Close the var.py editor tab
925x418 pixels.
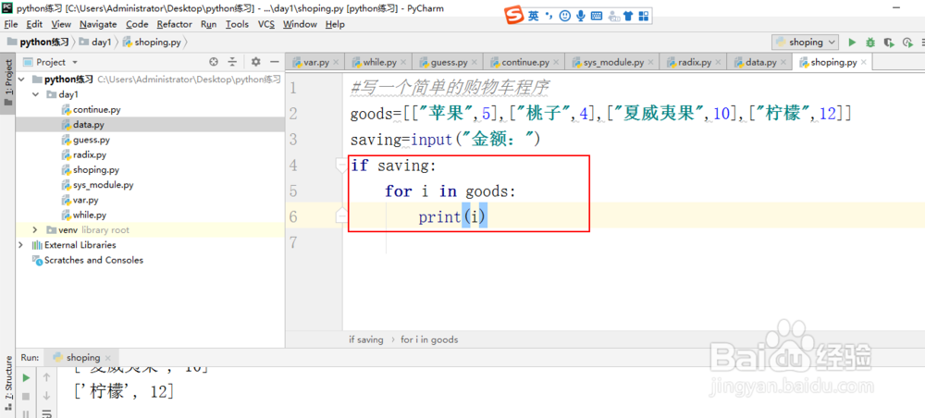336,62
